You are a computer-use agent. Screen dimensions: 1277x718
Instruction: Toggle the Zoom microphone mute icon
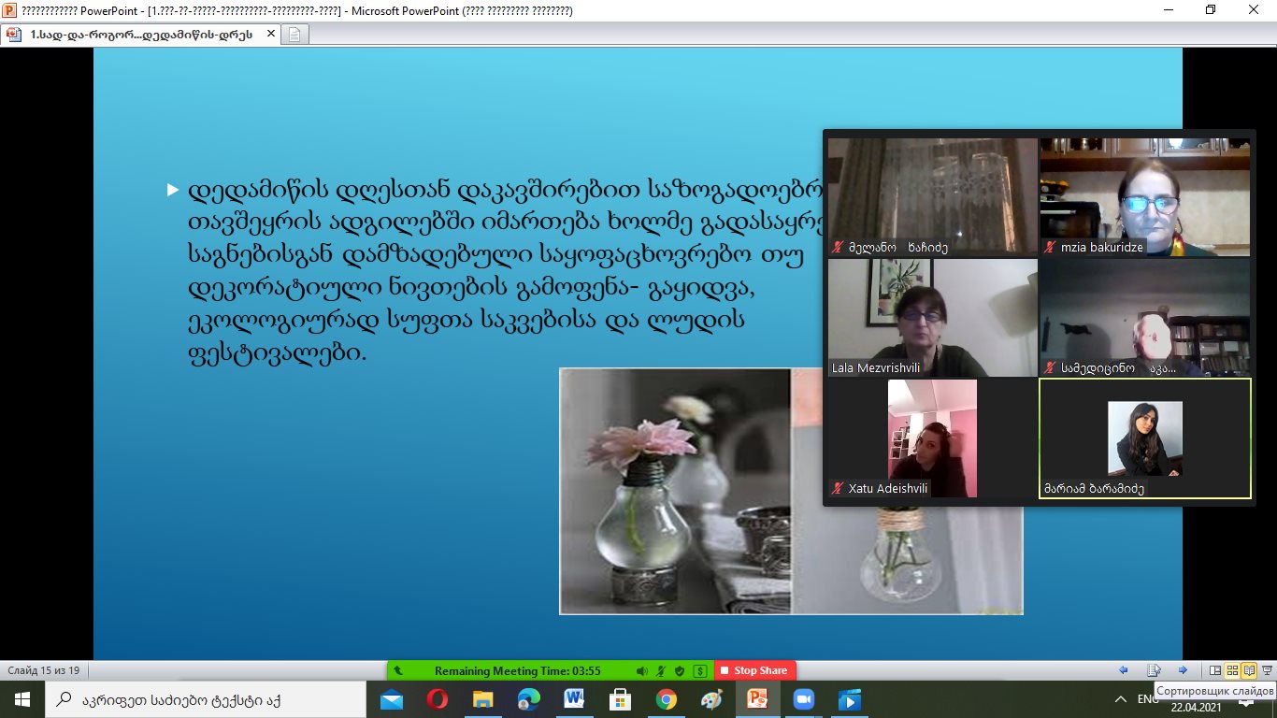tap(662, 670)
